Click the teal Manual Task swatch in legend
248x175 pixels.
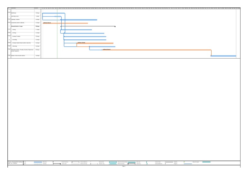click(x=113, y=162)
